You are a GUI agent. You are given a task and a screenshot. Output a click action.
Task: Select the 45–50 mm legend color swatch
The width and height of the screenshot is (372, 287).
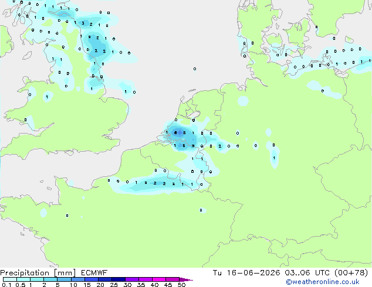173,279
